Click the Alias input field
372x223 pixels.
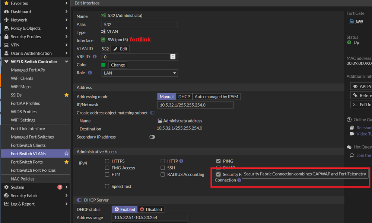pos(140,25)
